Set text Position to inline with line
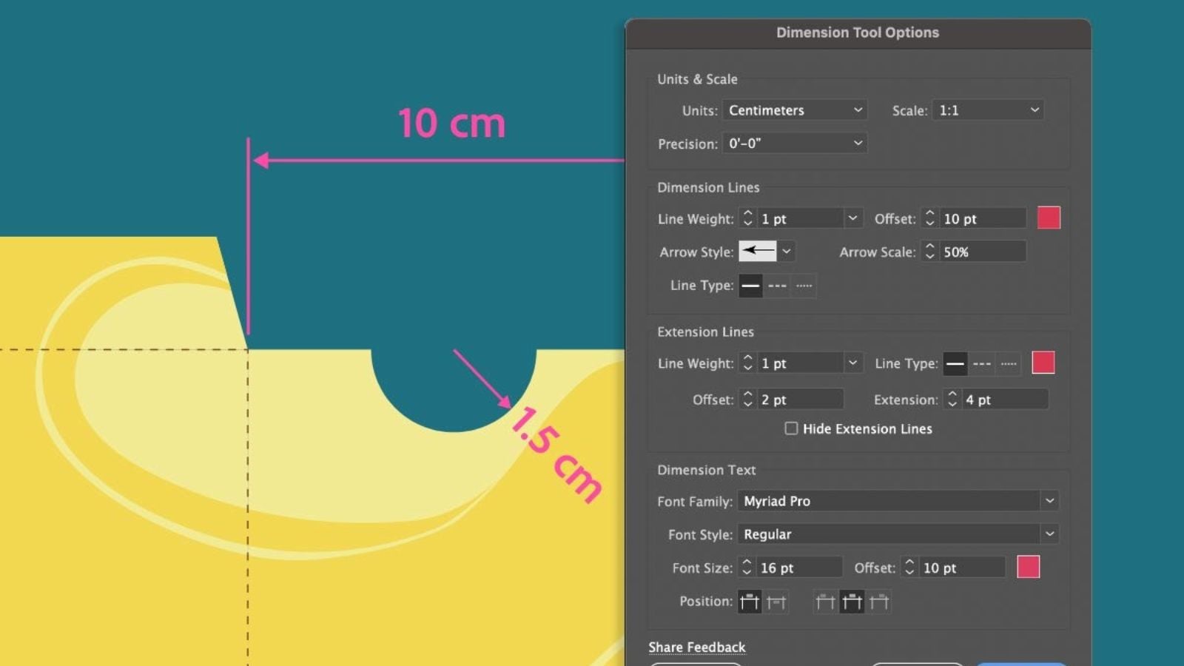The image size is (1184, 666). coord(776,602)
